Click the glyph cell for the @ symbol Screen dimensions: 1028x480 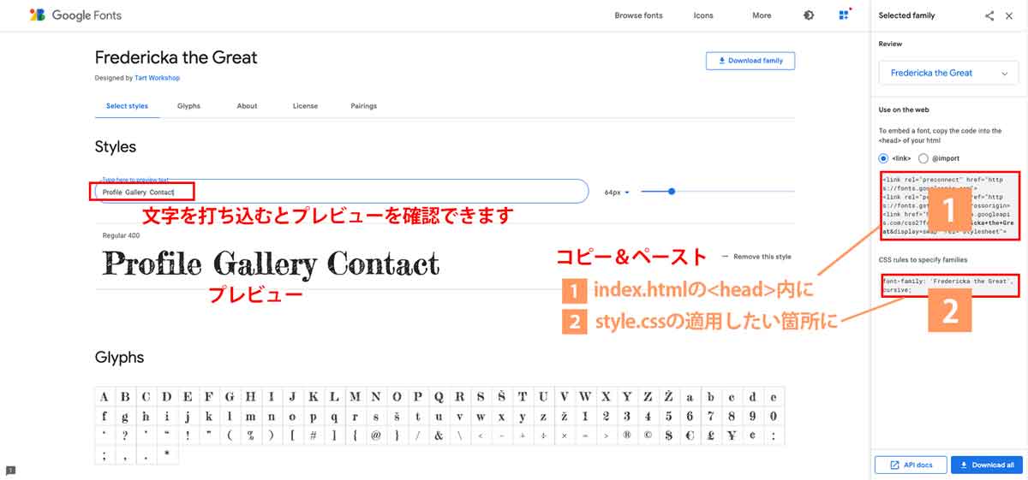376,436
